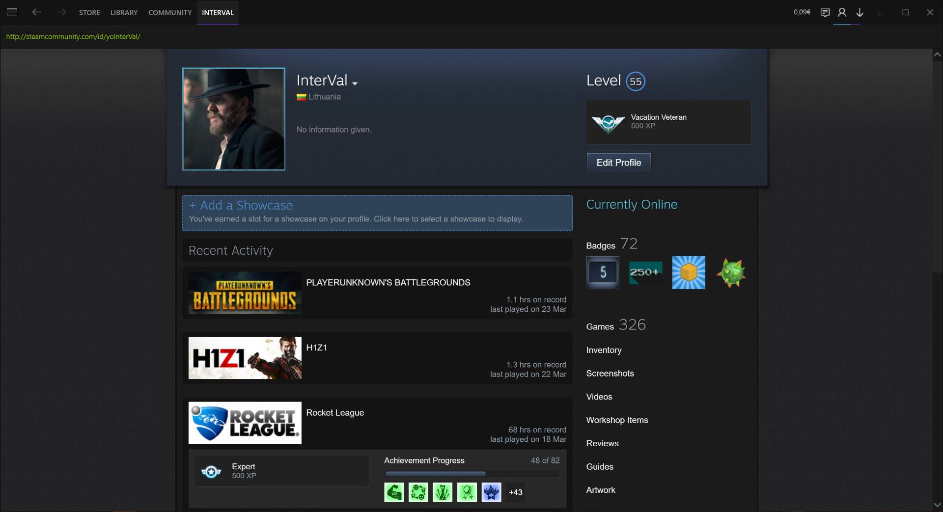This screenshot has width=943, height=512.
Task: Click the scrollbar down arrow
Action: 937,505
